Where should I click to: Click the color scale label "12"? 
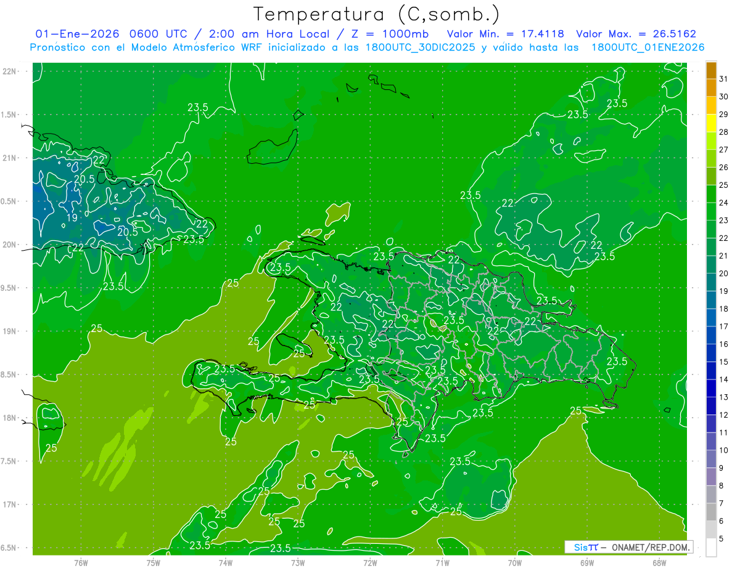tap(724, 415)
